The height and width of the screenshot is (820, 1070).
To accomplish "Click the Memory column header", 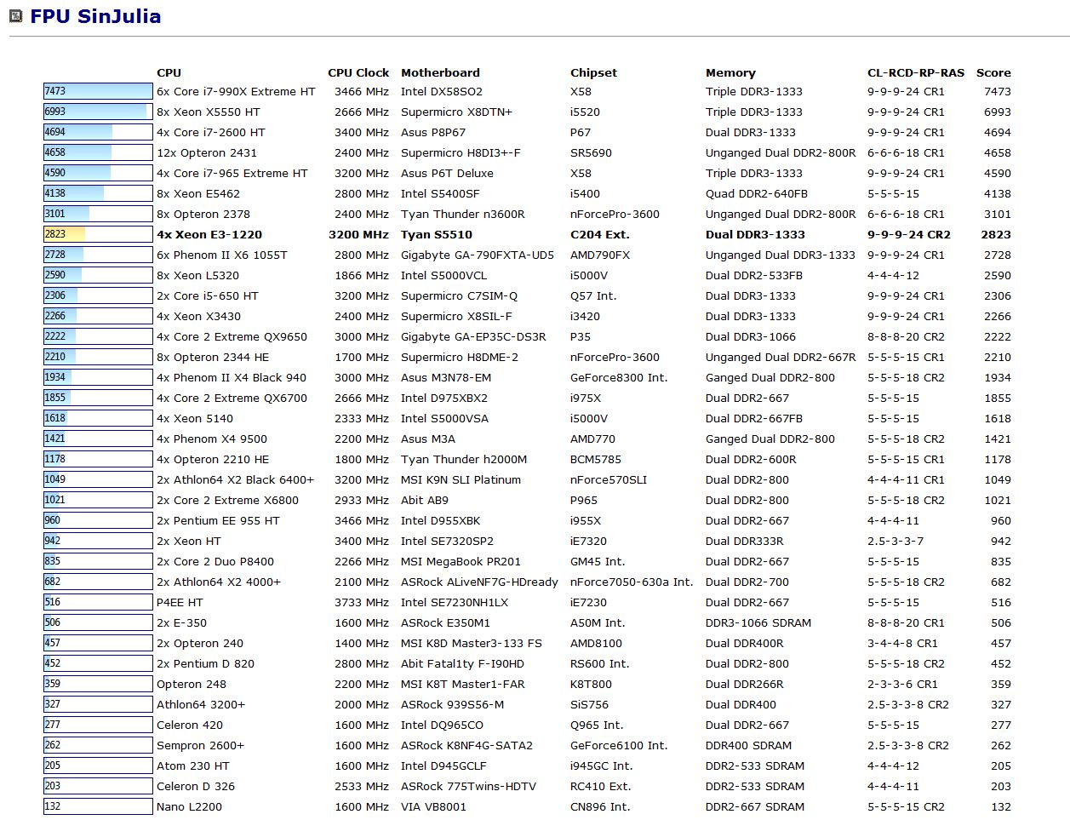I will [x=730, y=72].
